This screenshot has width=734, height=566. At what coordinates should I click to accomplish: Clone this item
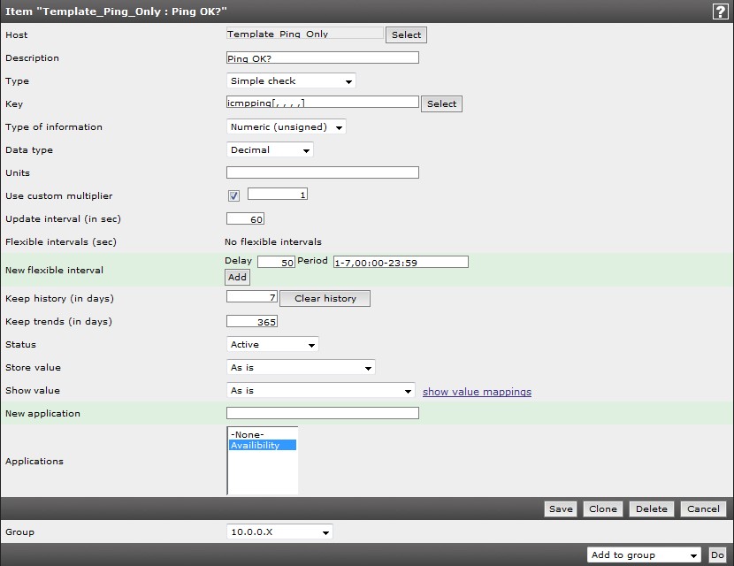pos(602,509)
